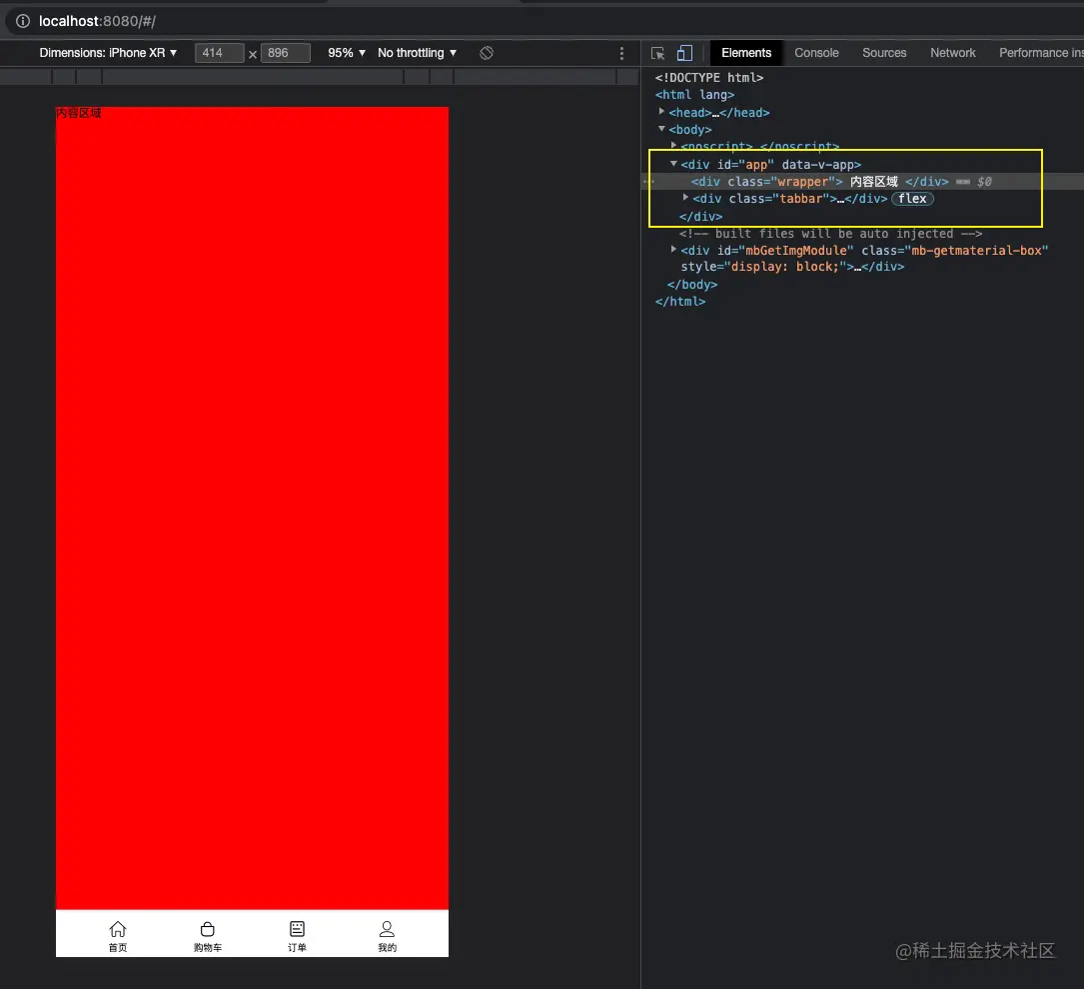Click the inspect element picker icon
The image size is (1084, 989).
[657, 53]
